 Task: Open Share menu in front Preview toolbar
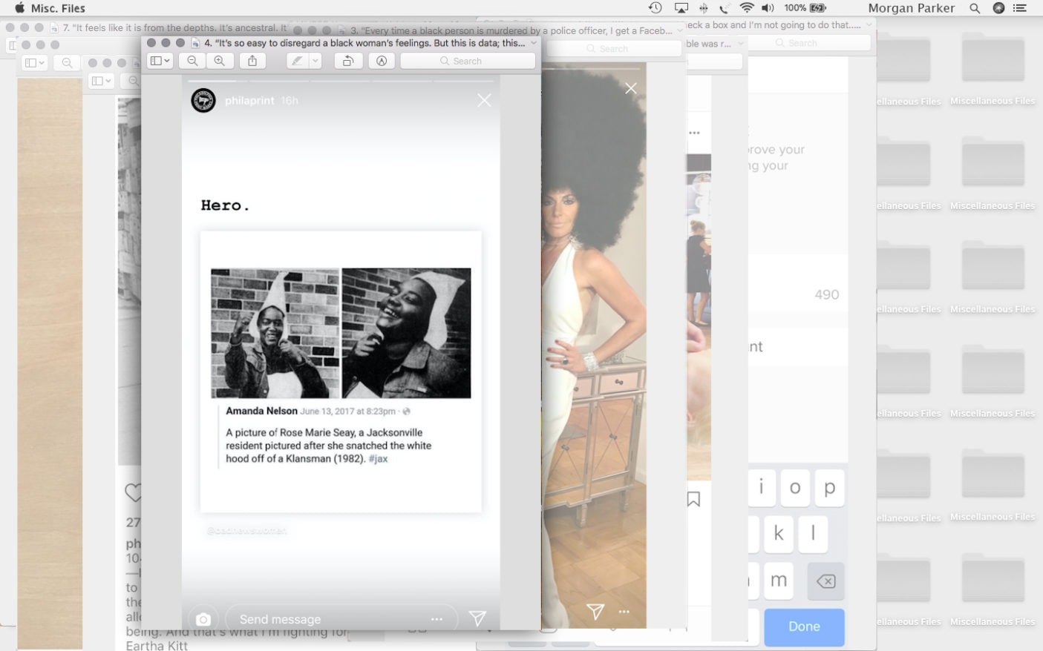[x=252, y=61]
